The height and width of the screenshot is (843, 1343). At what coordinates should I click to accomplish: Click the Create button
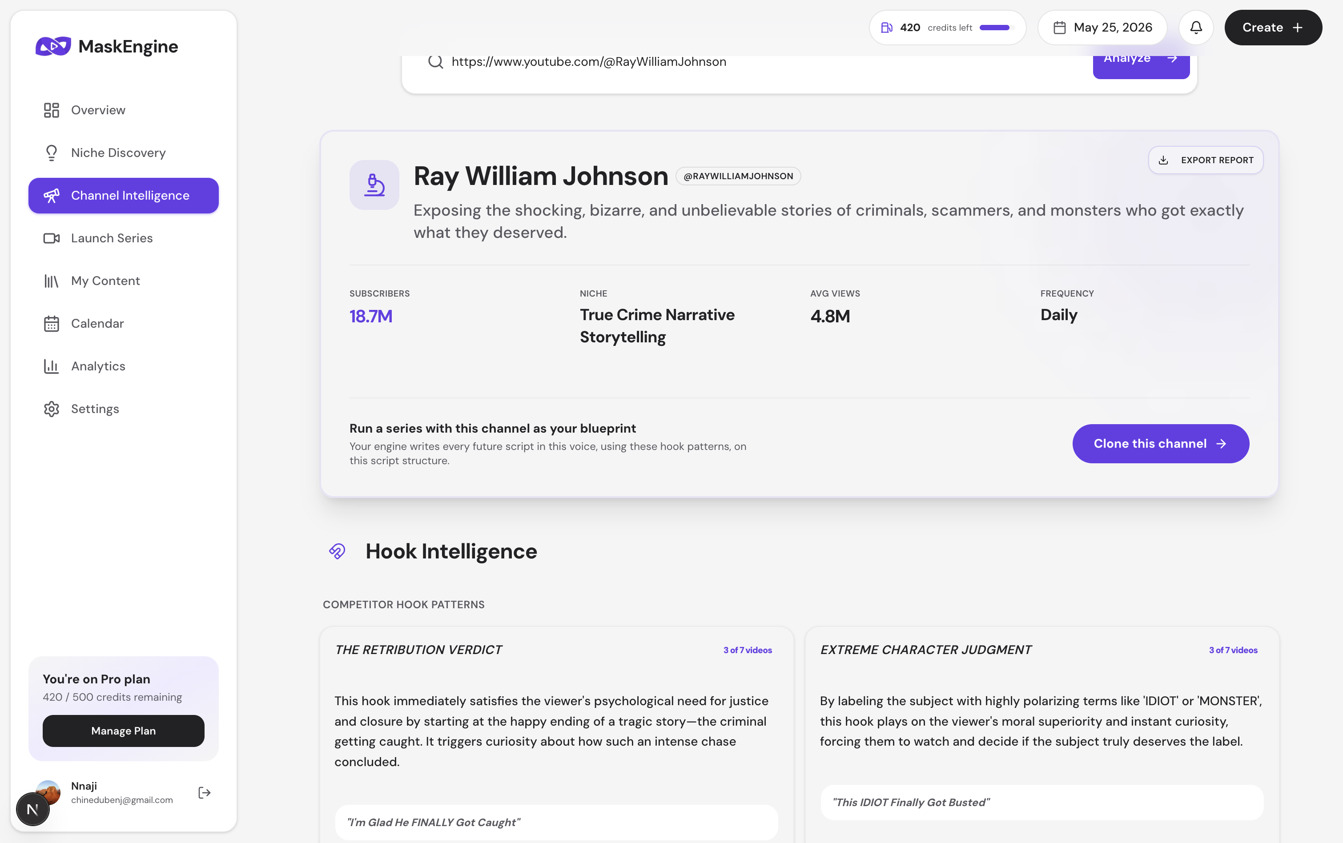click(1273, 27)
